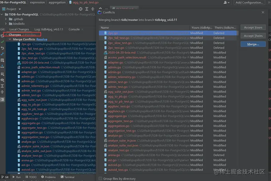Open the Problems tool window tab
This screenshot has height=181, width=271.
pos(48,177)
